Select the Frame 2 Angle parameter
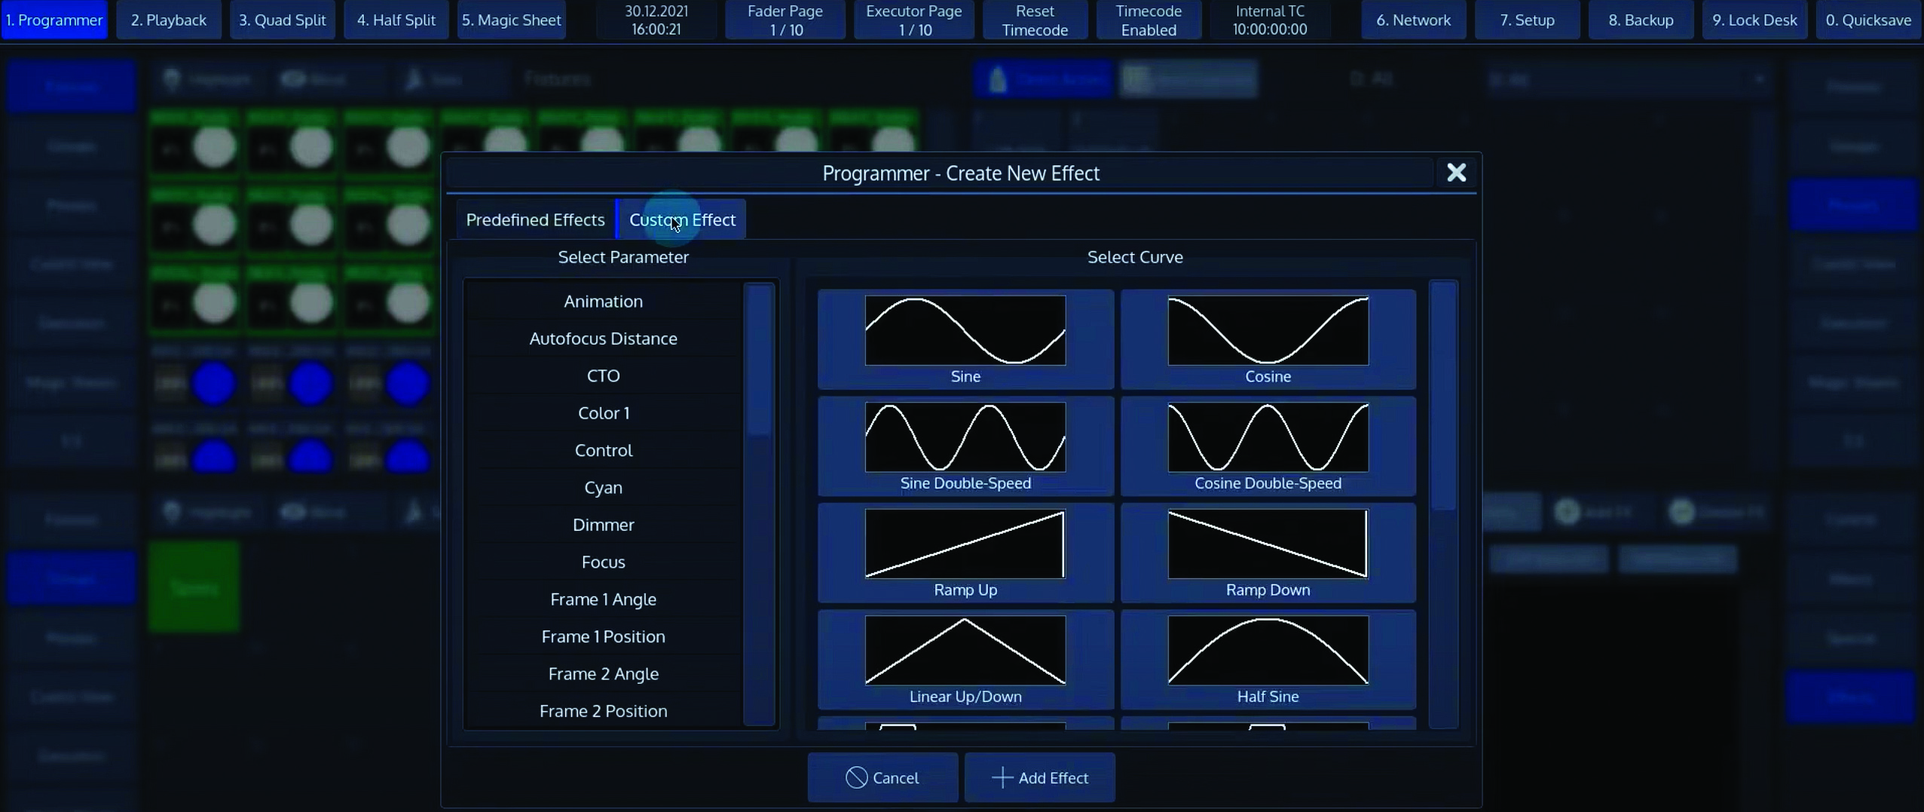This screenshot has height=812, width=1924. (603, 673)
